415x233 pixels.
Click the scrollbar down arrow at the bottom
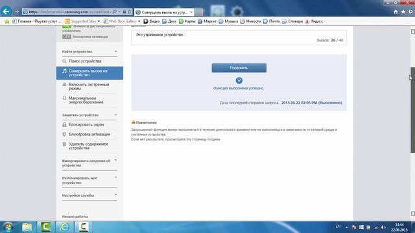(412, 214)
